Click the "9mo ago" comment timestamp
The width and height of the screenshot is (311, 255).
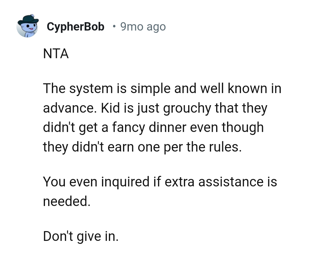click(x=143, y=27)
